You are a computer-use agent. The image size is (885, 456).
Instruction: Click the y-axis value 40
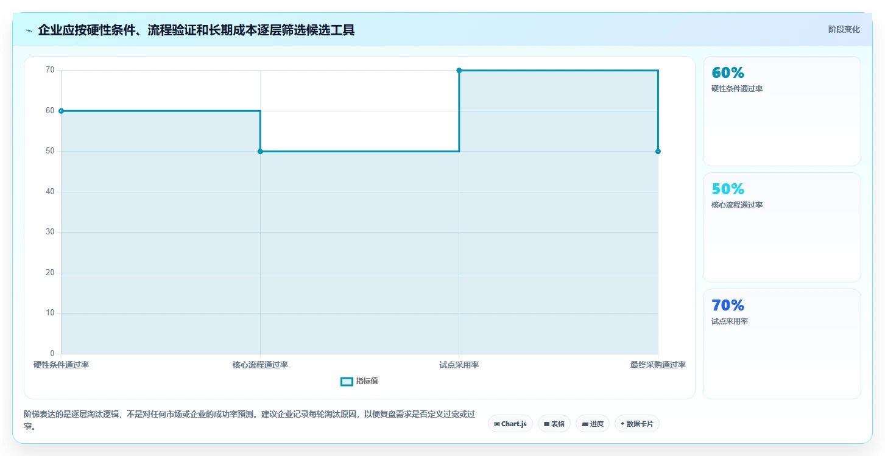pos(50,192)
